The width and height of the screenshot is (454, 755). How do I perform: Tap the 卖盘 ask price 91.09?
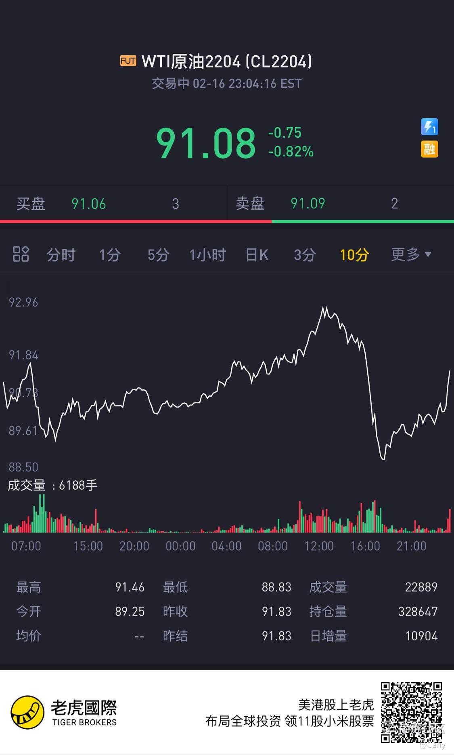pyautogui.click(x=308, y=203)
